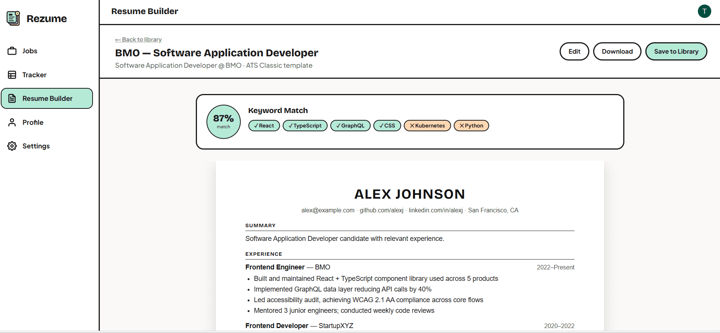The height and width of the screenshot is (333, 720).
Task: Open Settings from the sidebar
Action: point(47,146)
